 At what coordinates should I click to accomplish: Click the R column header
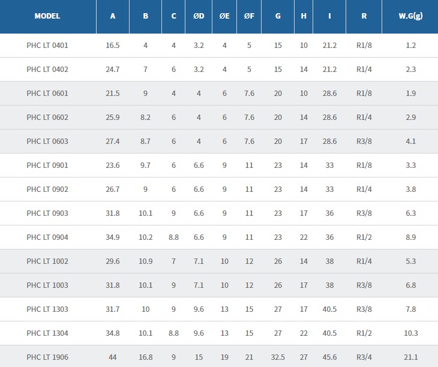[364, 16]
